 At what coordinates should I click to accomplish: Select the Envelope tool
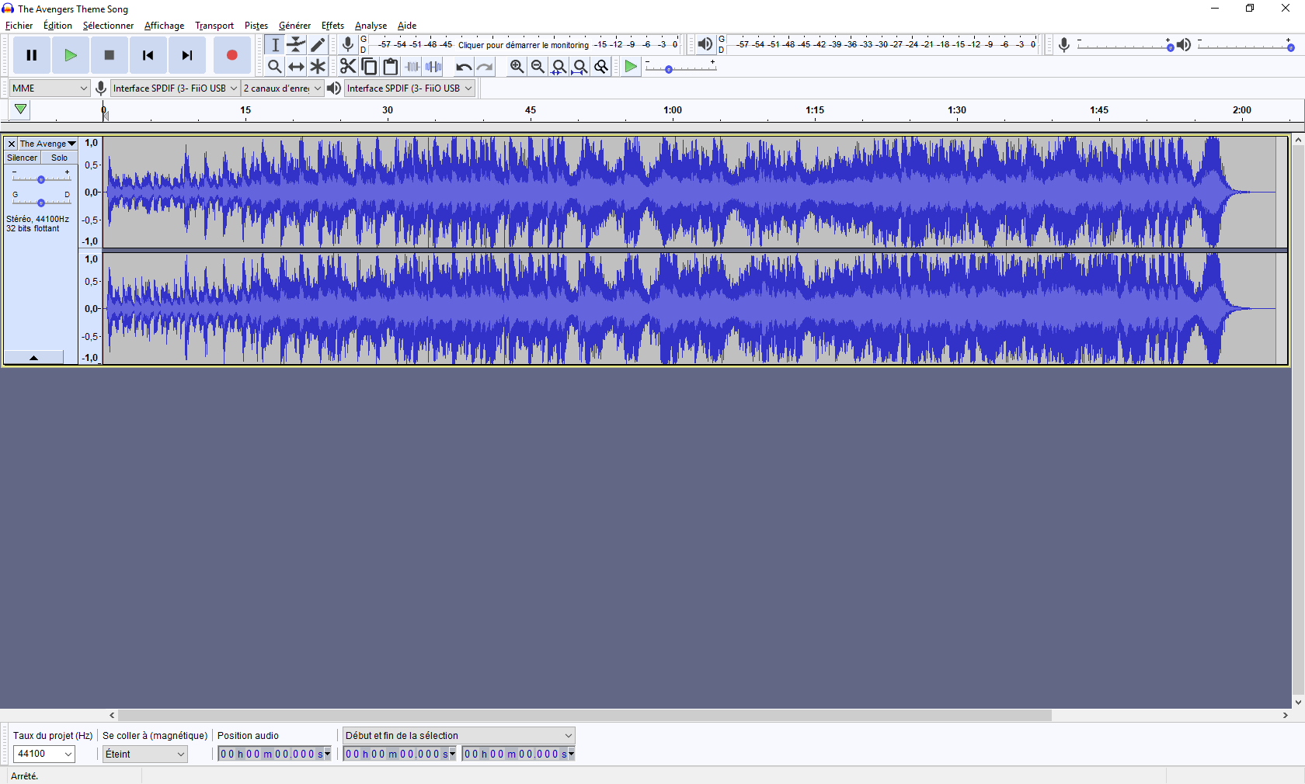click(x=296, y=45)
